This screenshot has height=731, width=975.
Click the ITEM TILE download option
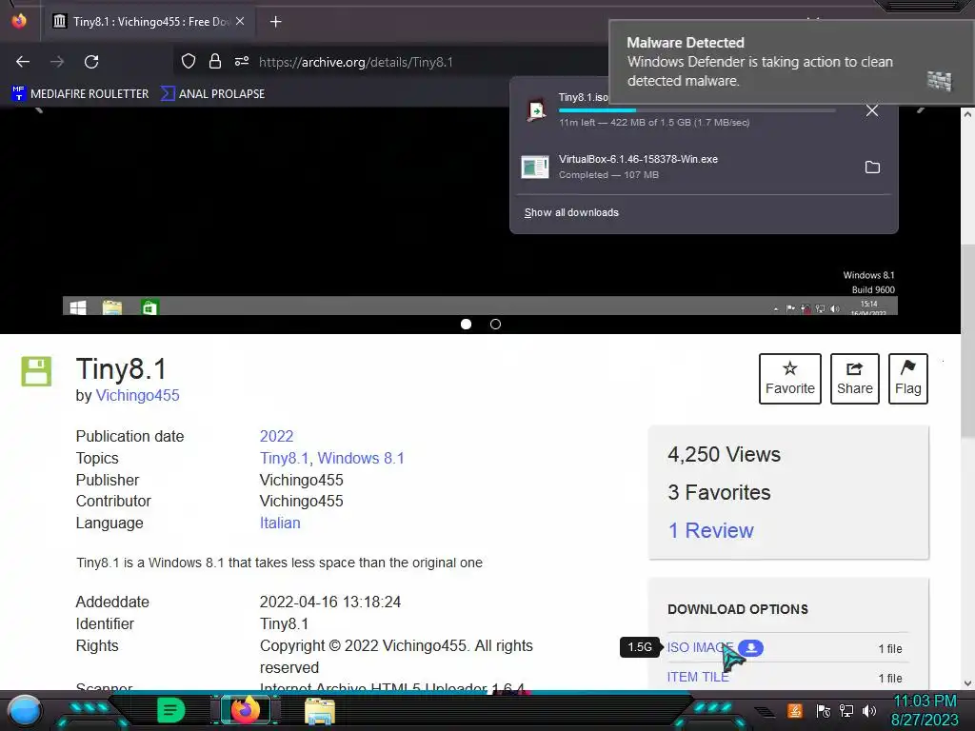[698, 677]
